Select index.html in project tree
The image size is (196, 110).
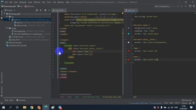15,40
